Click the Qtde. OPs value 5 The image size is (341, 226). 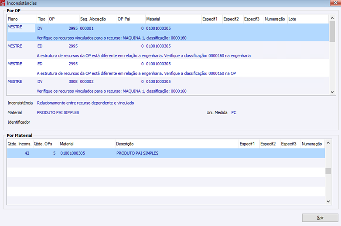(55, 153)
